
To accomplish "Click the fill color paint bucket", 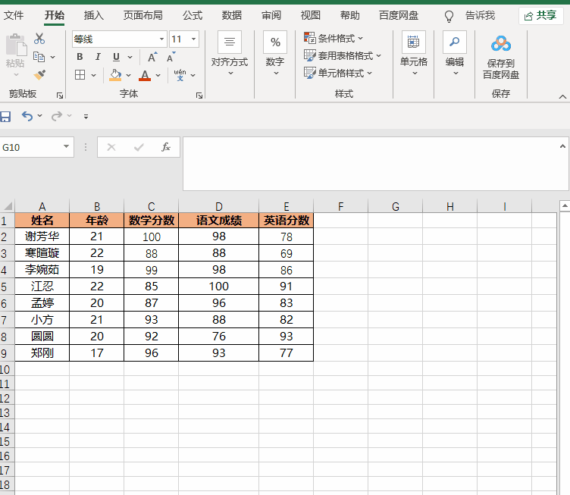I will 115,75.
